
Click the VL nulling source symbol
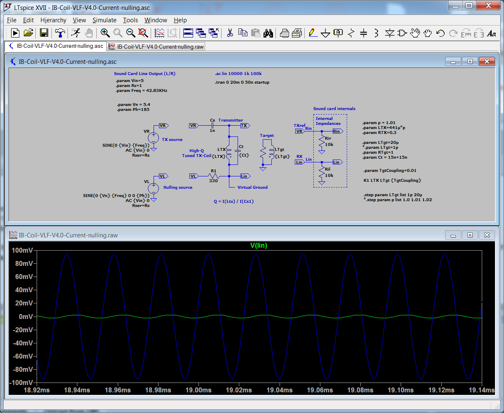point(154,189)
